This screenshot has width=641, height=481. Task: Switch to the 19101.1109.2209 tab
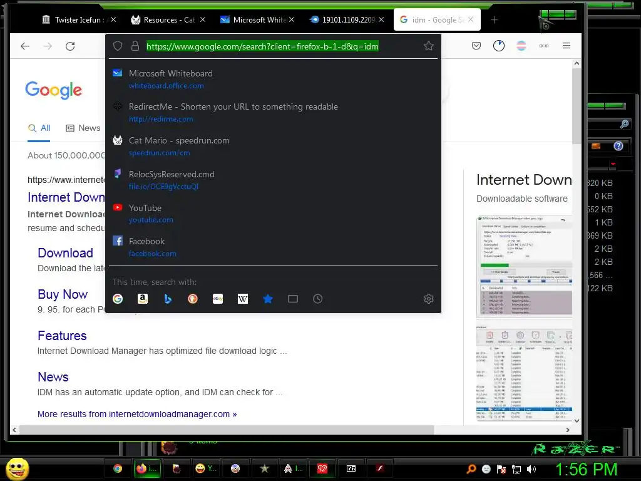(342, 19)
